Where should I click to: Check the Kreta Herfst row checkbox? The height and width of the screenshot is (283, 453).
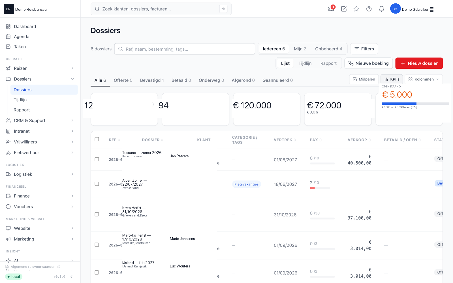pyautogui.click(x=97, y=214)
